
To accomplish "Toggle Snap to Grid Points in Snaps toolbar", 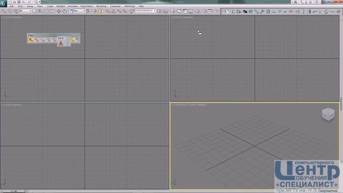I will (31, 40).
